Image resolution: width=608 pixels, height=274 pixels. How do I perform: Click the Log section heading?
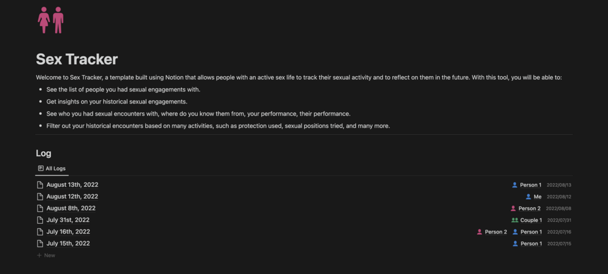(x=44, y=154)
